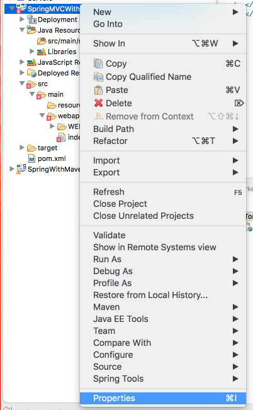Open the Debug As submenu
The image size is (253, 410).
click(x=163, y=271)
